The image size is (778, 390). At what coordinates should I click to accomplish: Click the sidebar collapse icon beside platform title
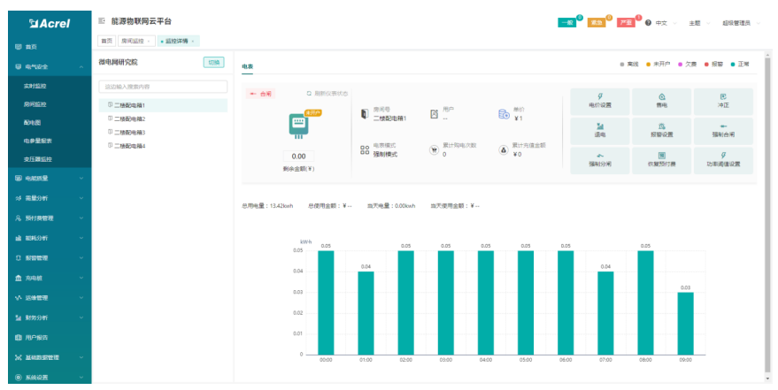pos(102,19)
